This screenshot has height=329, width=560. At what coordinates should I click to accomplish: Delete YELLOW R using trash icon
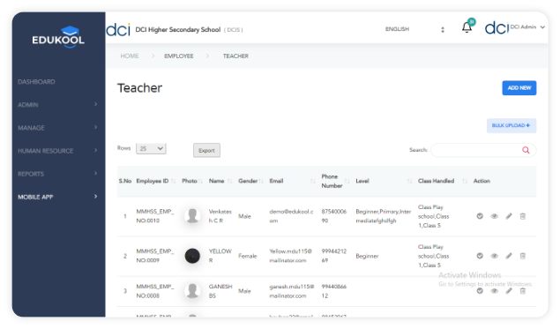pos(522,256)
